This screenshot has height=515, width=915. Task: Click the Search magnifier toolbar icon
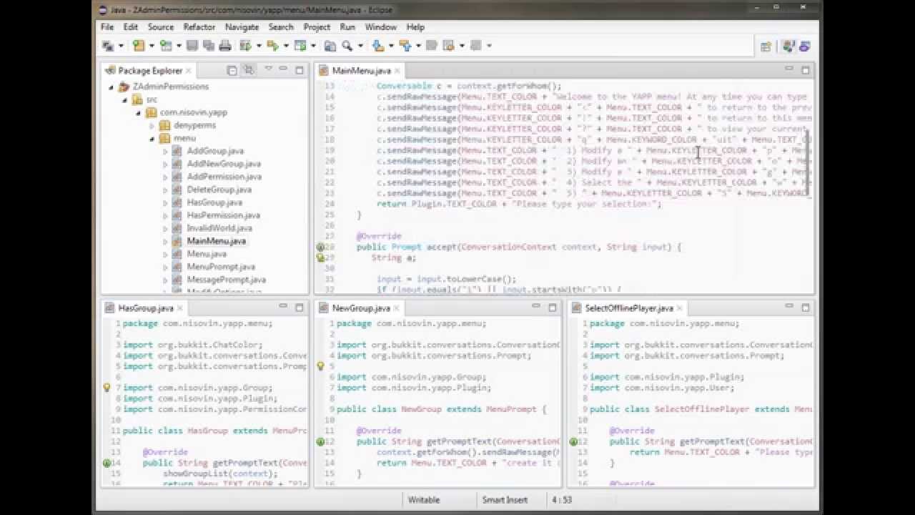click(x=347, y=46)
